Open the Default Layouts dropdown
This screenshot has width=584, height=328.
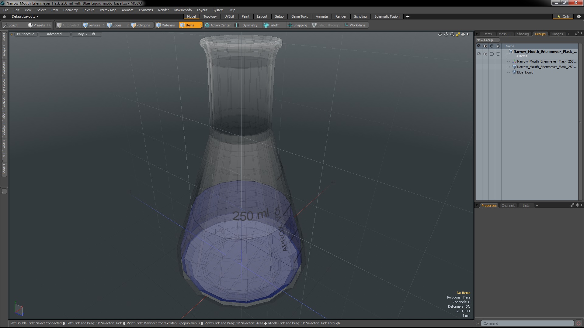click(x=25, y=16)
